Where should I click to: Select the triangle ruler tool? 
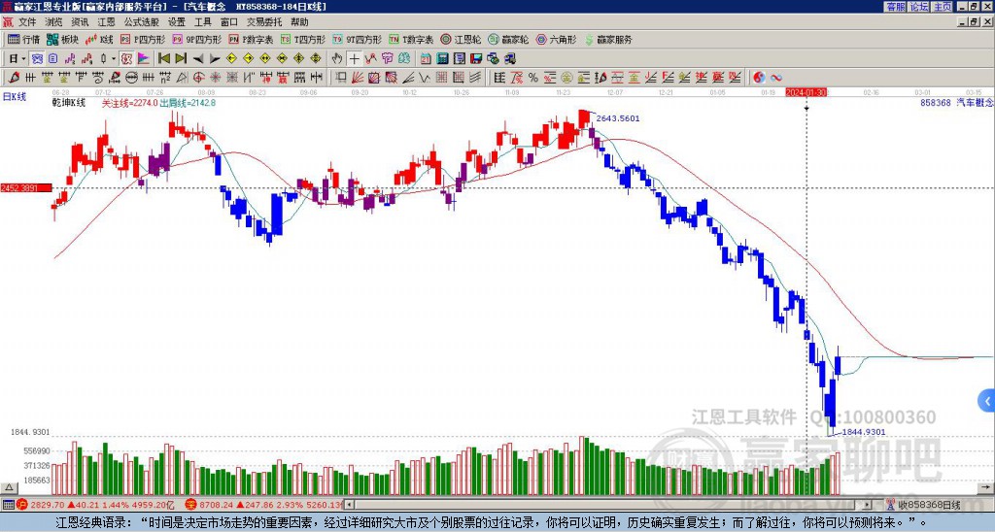[x=182, y=78]
